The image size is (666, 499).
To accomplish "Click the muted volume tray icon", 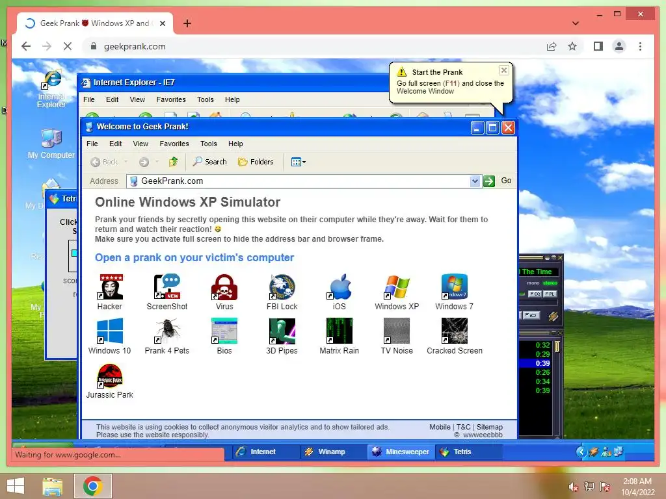I will [x=573, y=487].
